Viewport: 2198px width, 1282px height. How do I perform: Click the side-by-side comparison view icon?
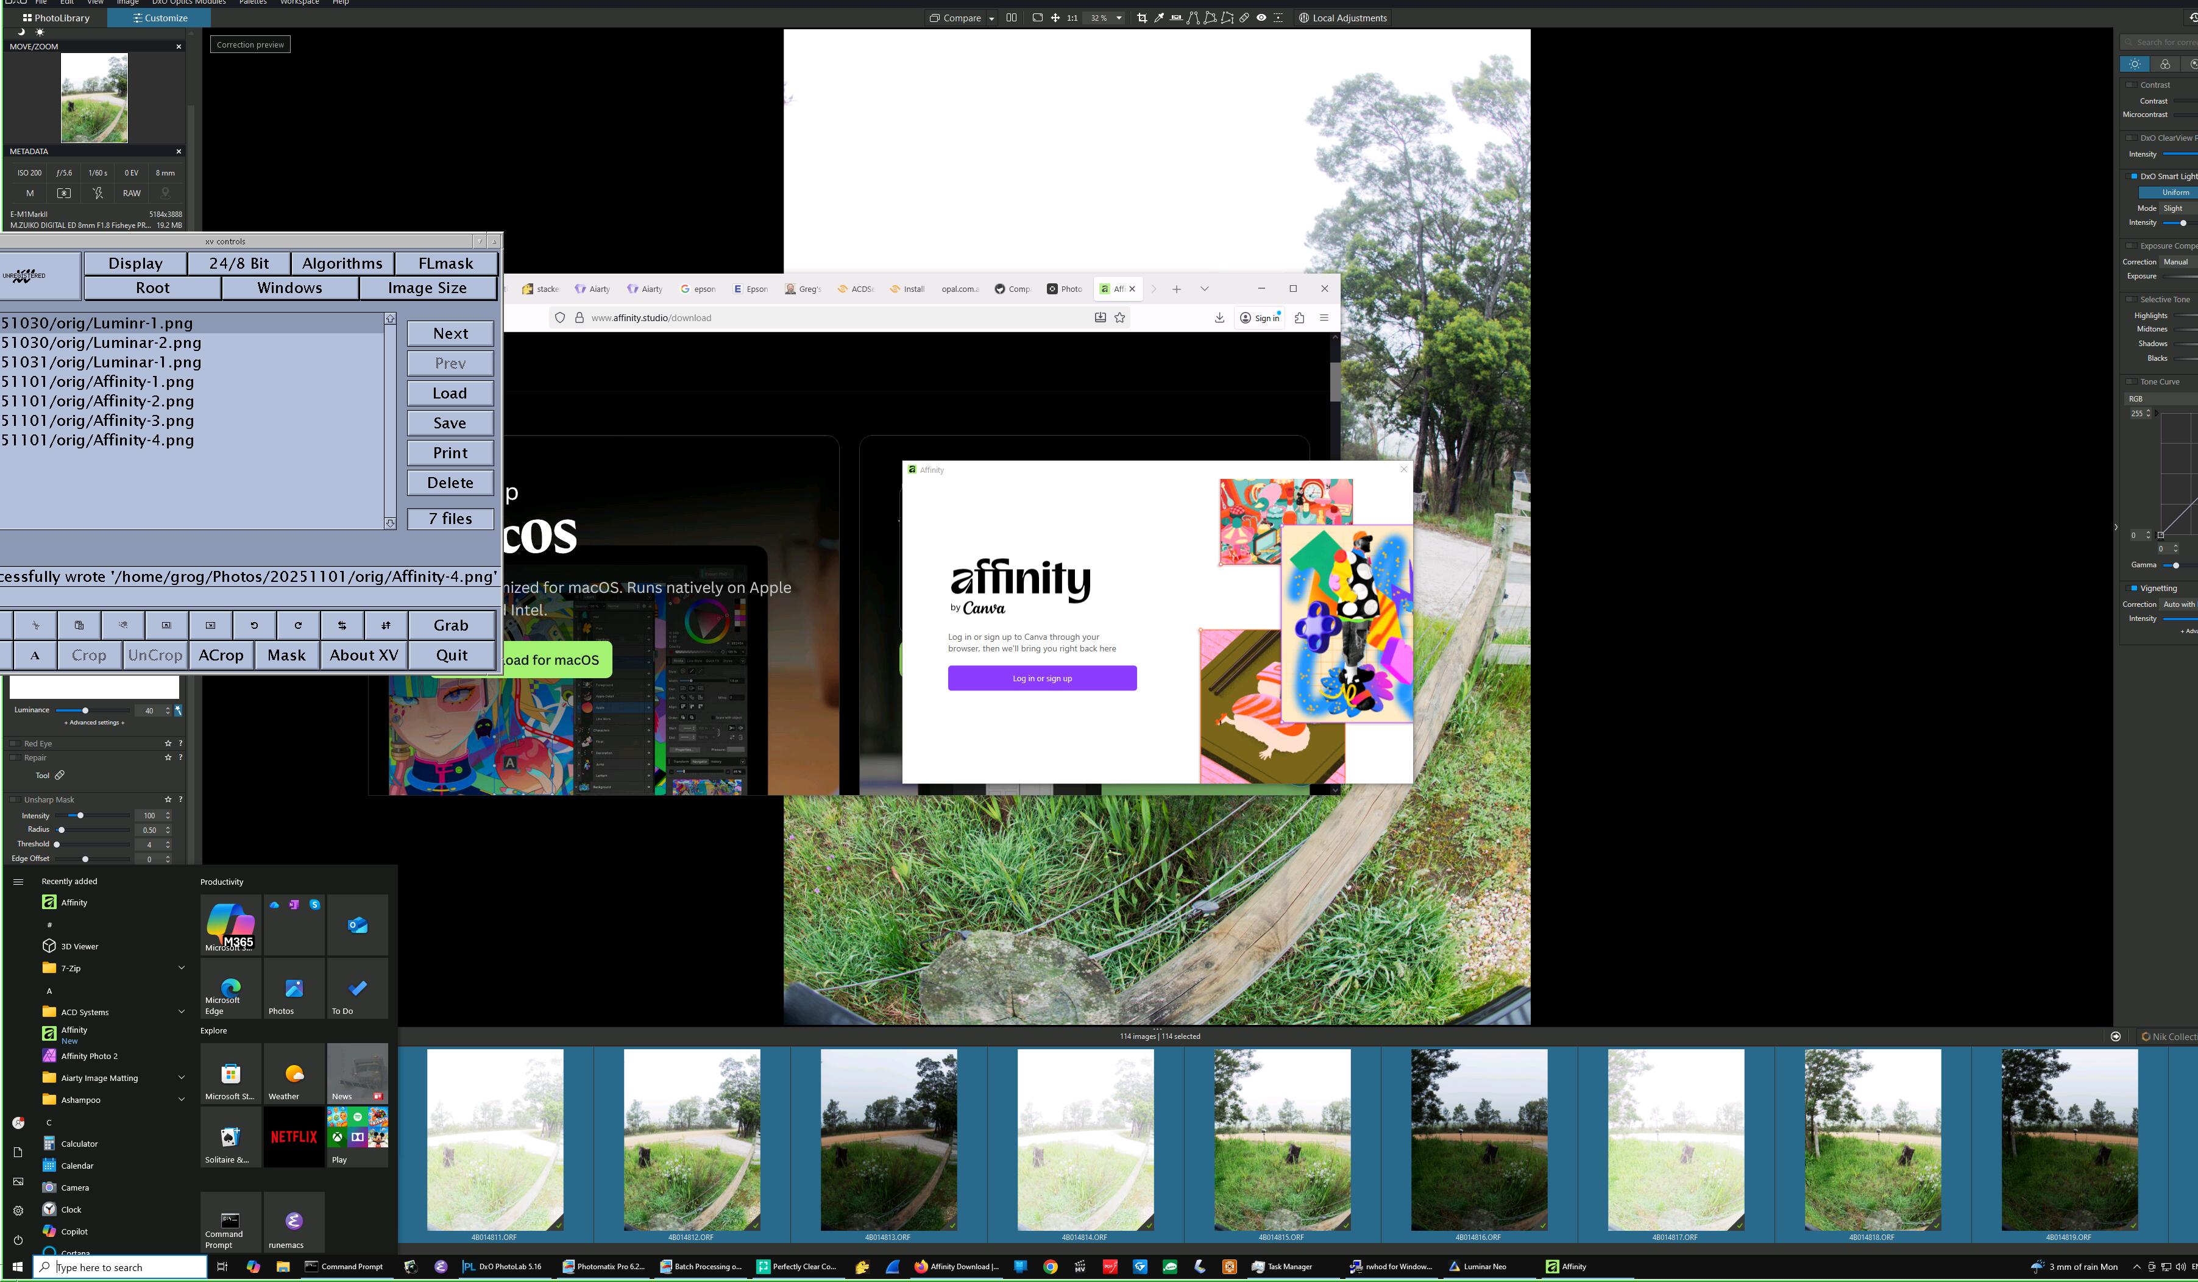point(1012,18)
